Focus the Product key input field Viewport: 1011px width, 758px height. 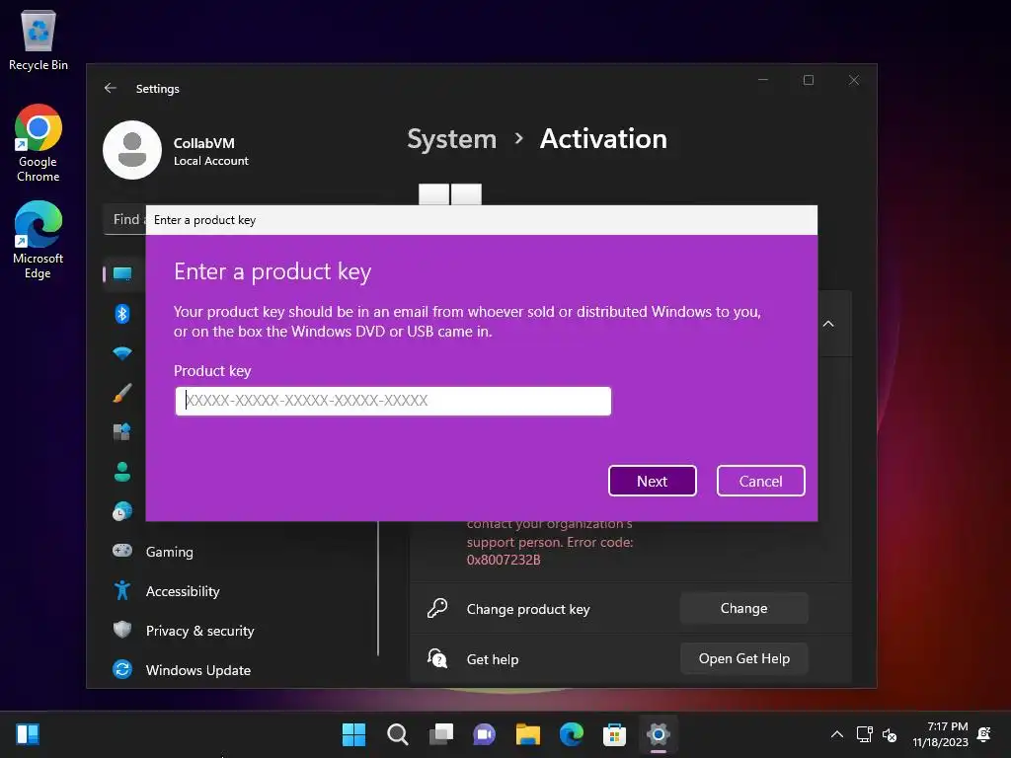[393, 401]
